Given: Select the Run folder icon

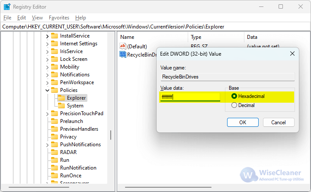Looking at the screenshot, I should [55, 160].
